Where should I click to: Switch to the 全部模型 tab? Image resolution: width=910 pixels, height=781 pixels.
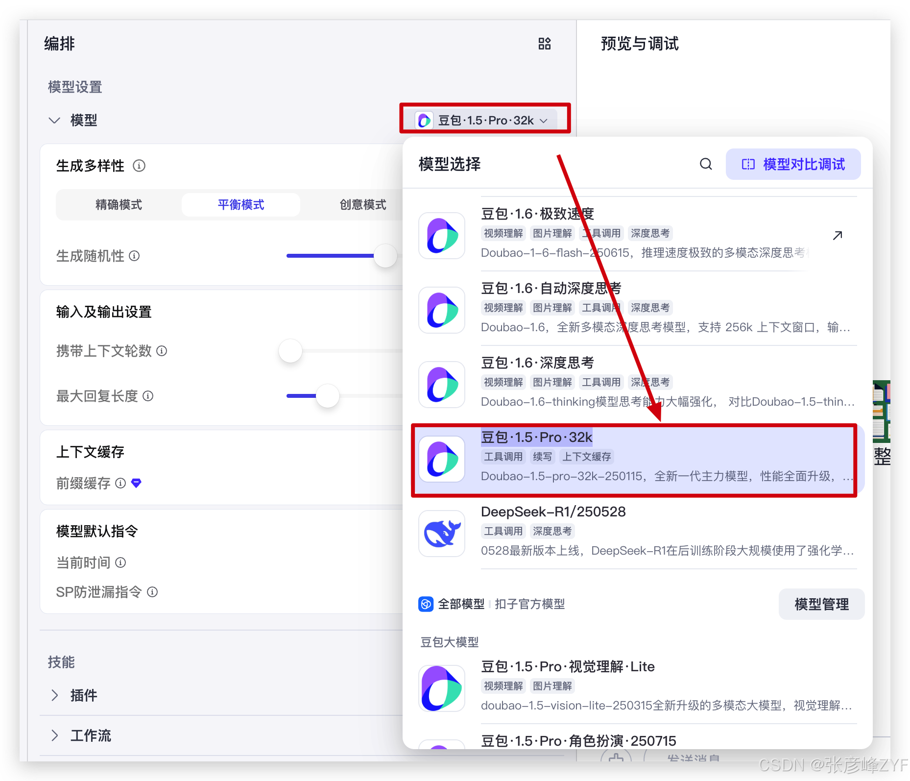(461, 604)
